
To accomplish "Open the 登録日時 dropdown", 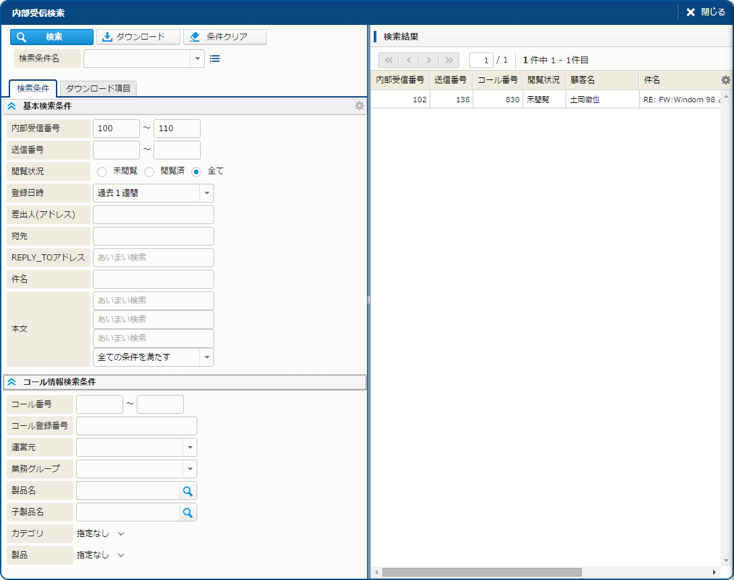I will 206,193.
